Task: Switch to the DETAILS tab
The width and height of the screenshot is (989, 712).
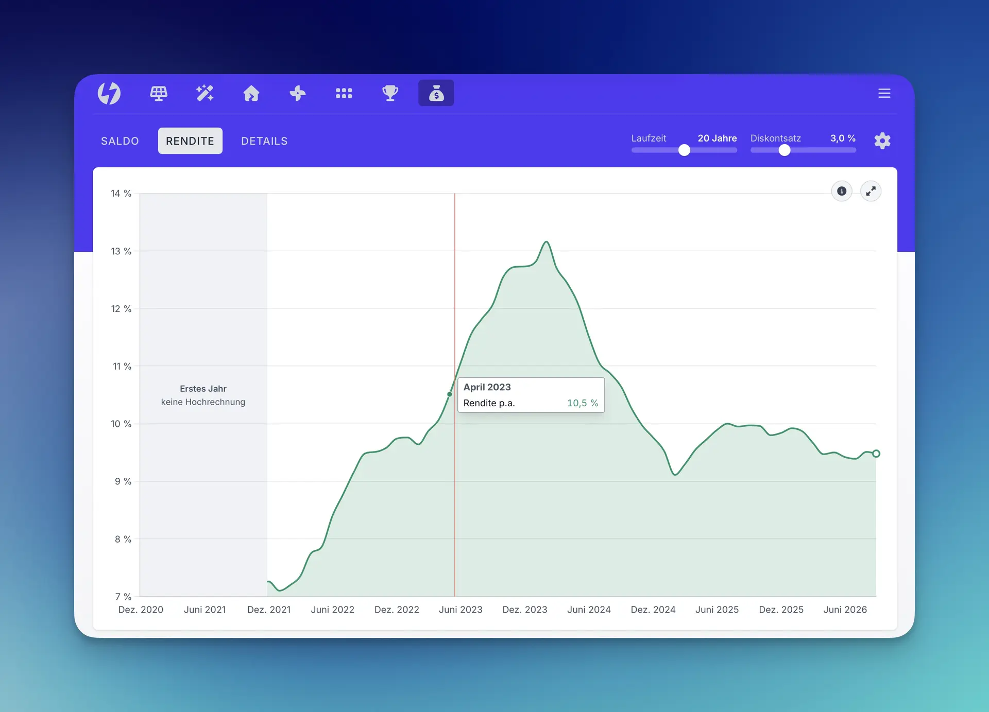Action: click(x=264, y=141)
